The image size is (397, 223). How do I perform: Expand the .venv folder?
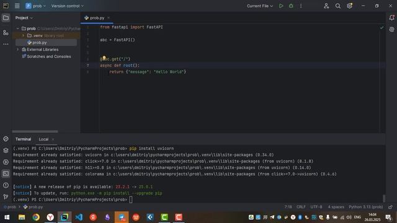click(x=24, y=36)
